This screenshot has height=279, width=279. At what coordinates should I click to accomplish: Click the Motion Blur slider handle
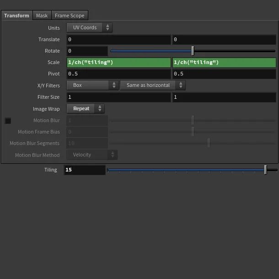click(x=193, y=120)
